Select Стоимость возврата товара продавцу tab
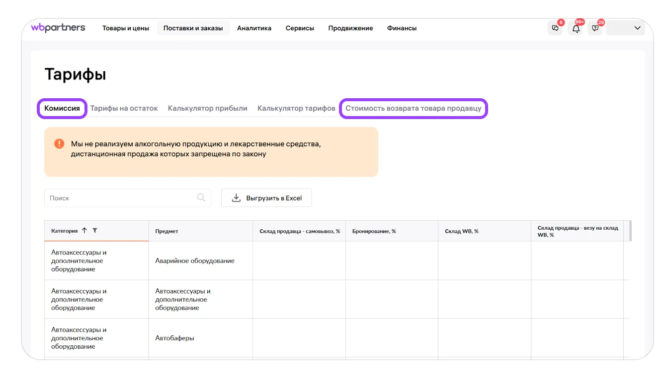 click(413, 108)
